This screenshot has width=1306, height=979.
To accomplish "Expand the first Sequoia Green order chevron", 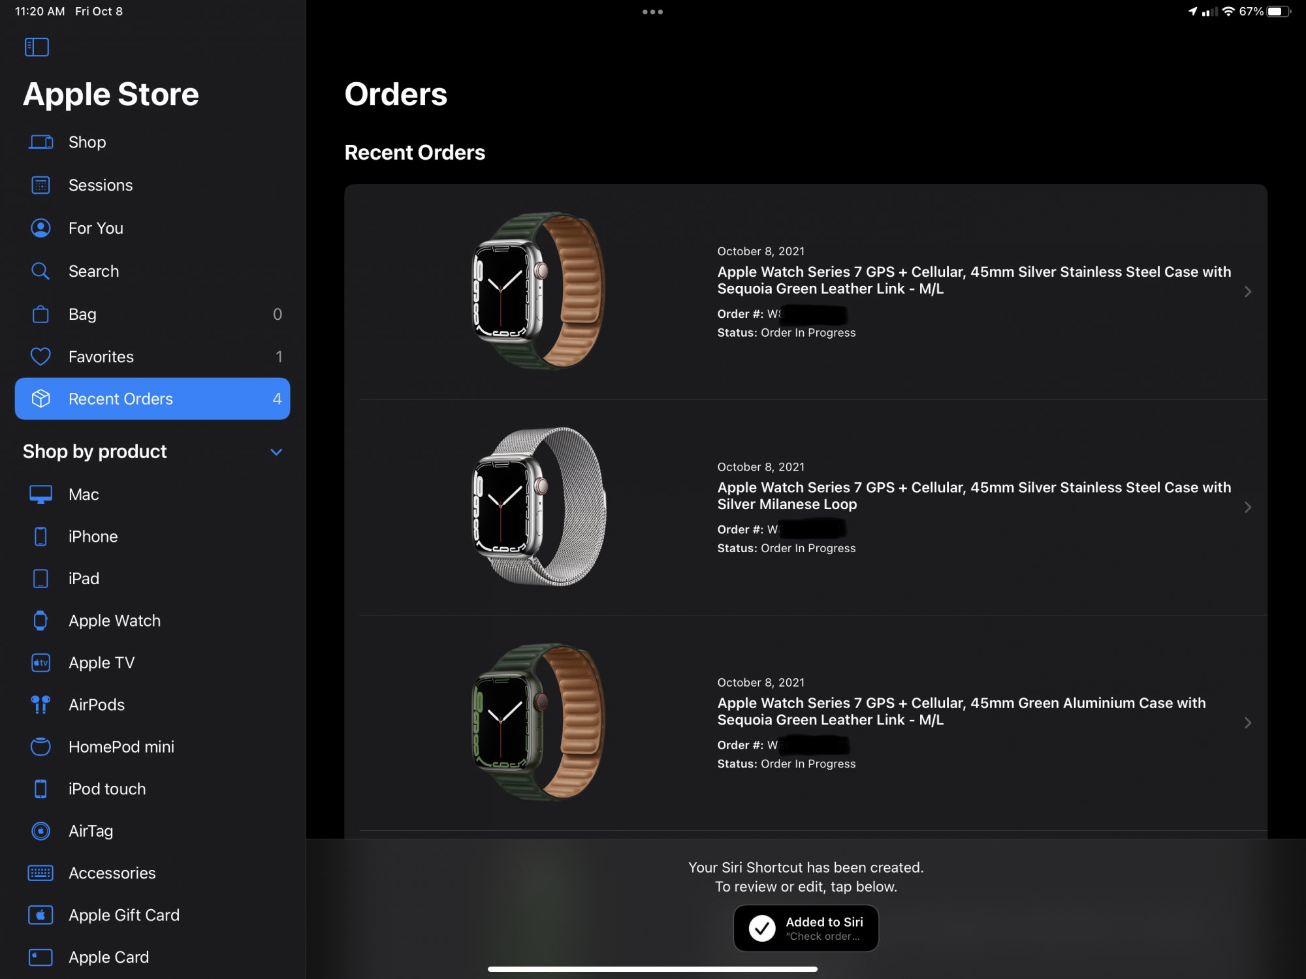I will coord(1247,292).
